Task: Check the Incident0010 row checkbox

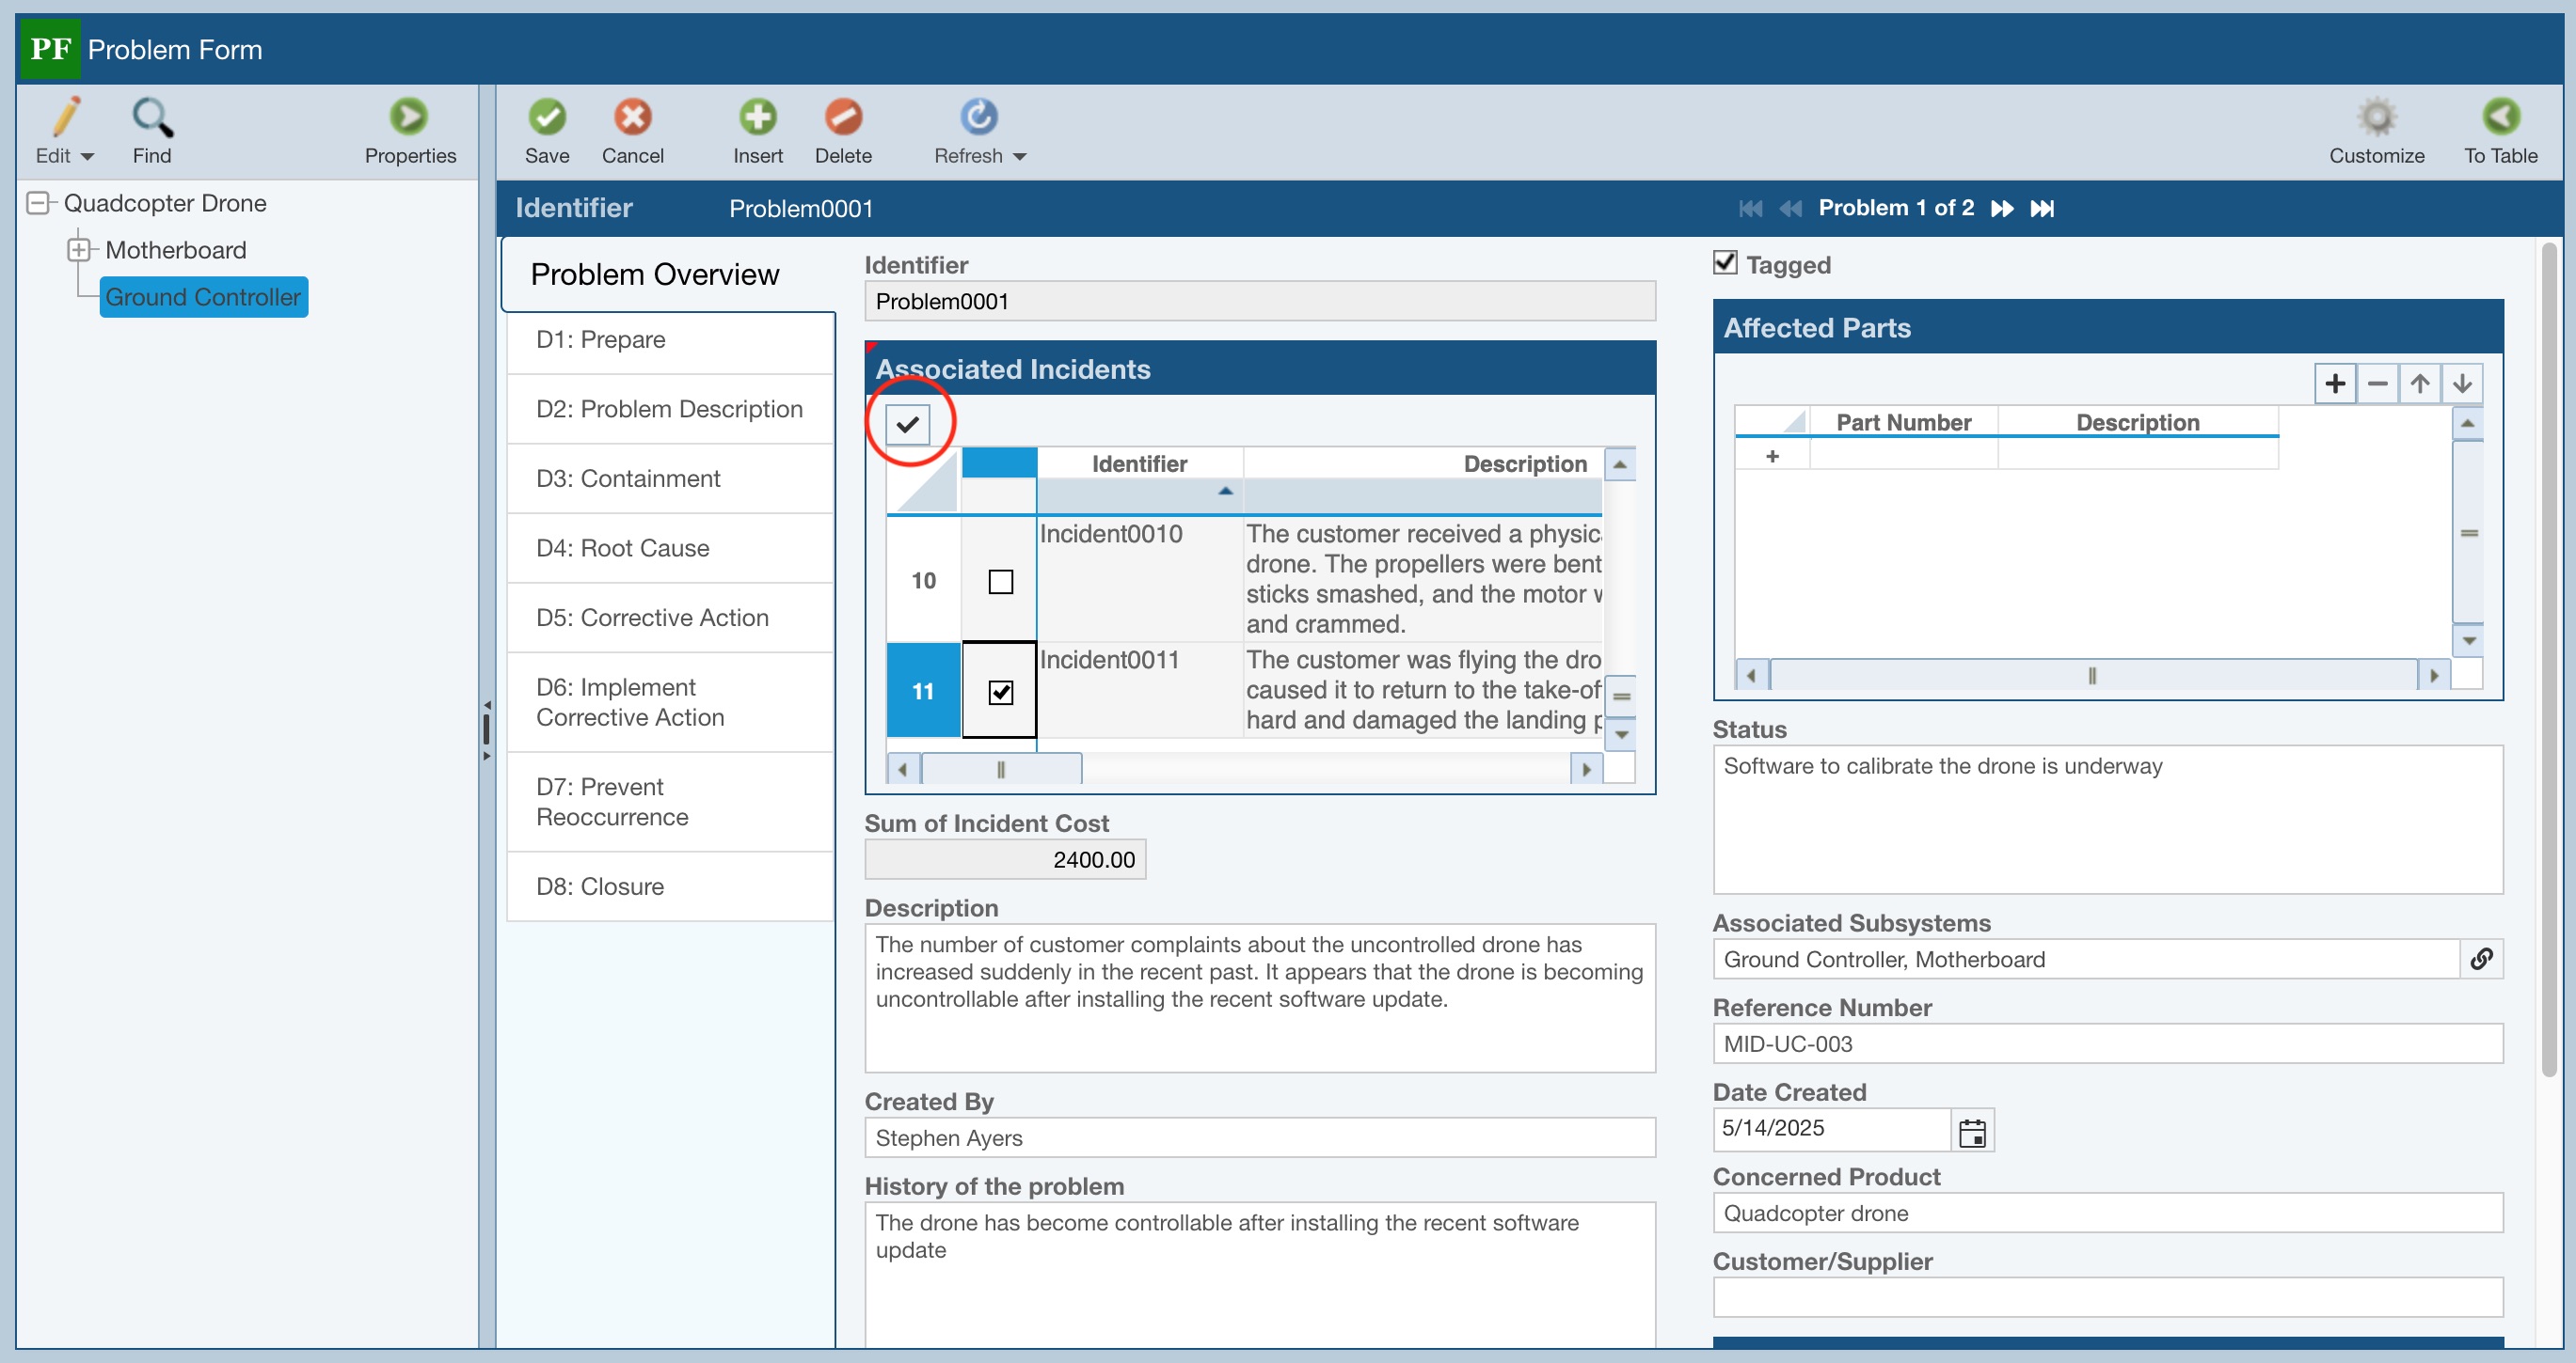Action: [x=1000, y=582]
